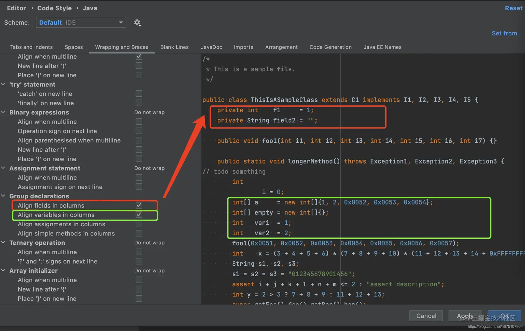Screen dimensions: 525x331
Task: Enable Align parenthesised when multiline
Action: click(139, 140)
